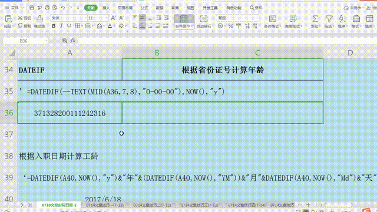Toggle align text left

(135, 26)
